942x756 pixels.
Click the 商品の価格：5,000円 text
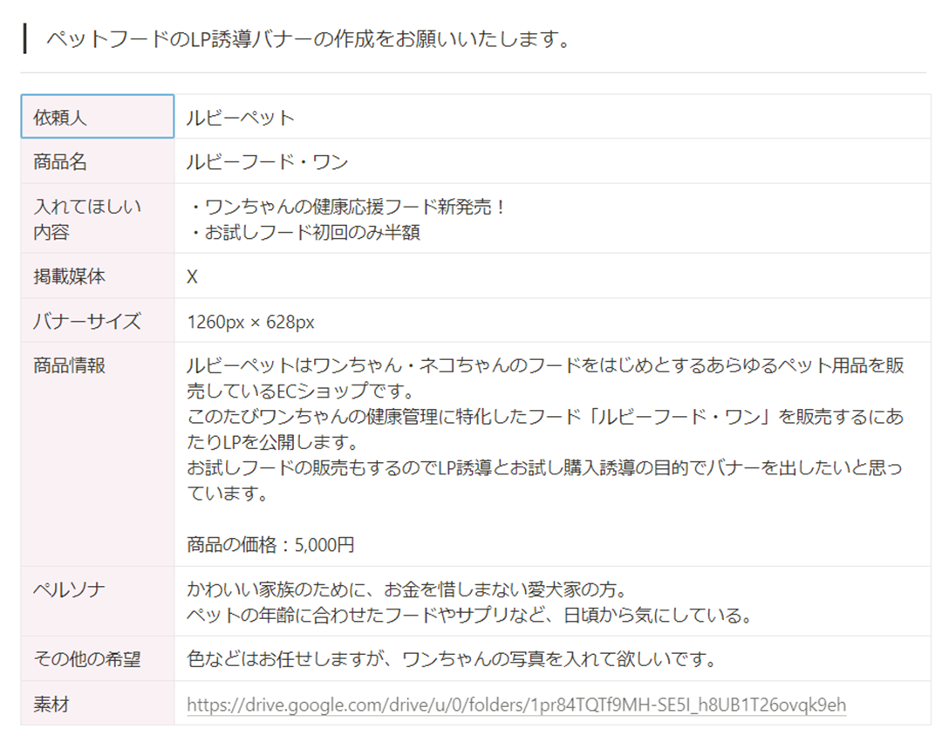tap(270, 546)
